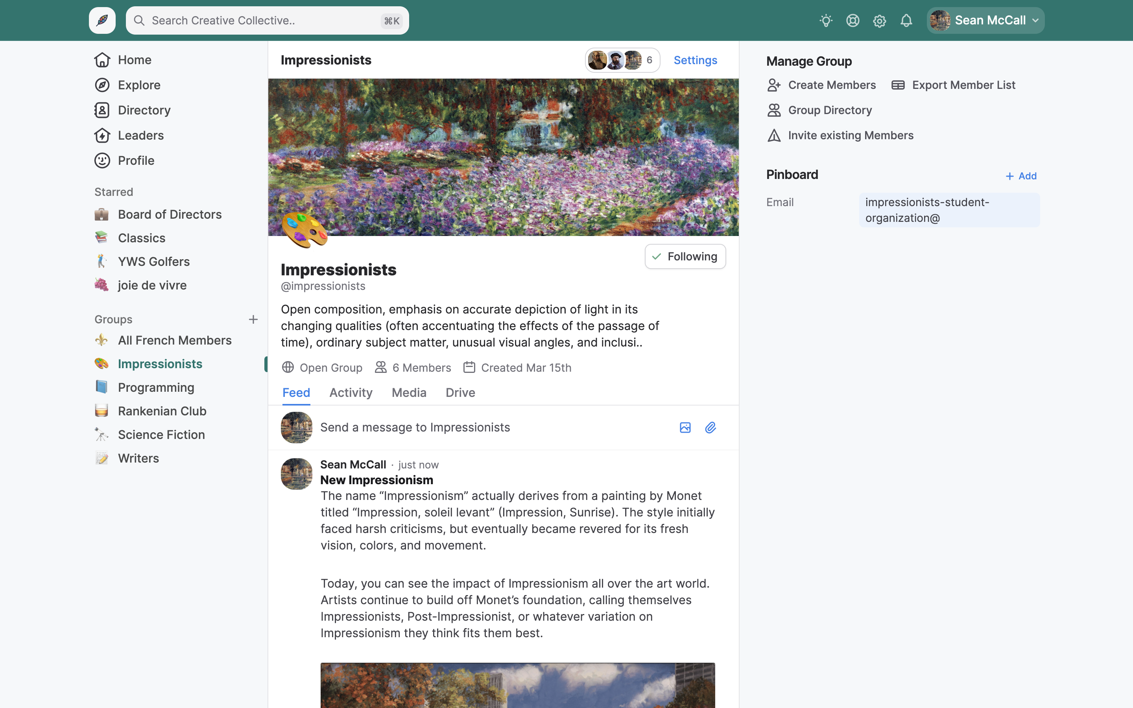This screenshot has width=1133, height=708.
Task: Toggle the Following button
Action: (685, 256)
